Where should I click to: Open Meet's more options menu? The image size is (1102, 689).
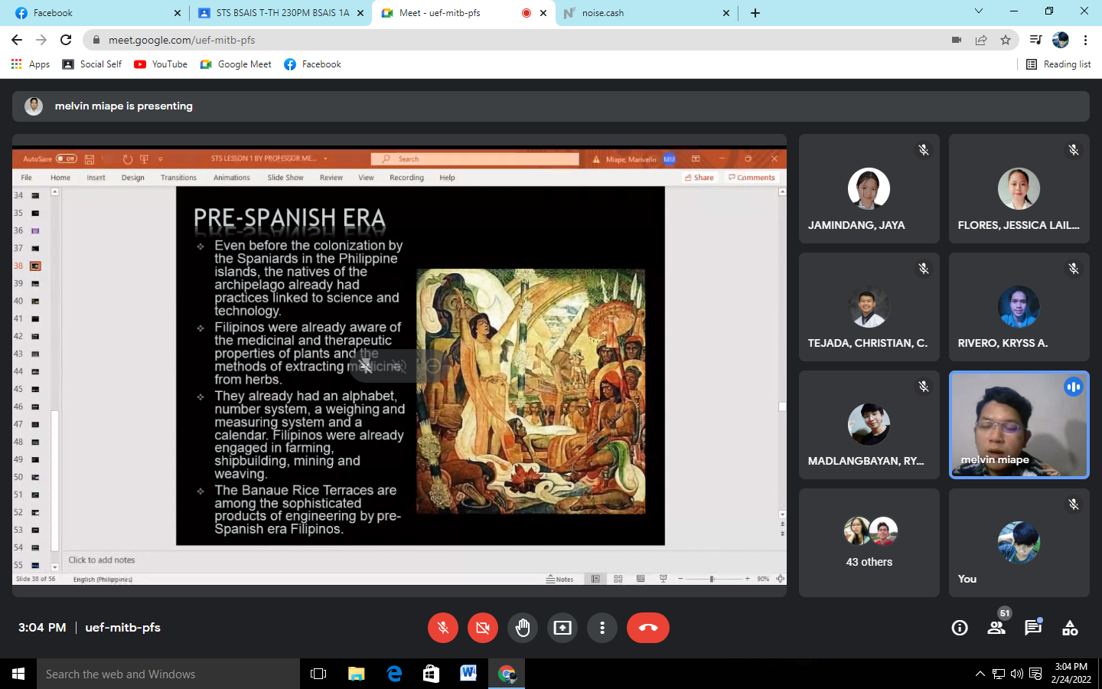tap(602, 628)
